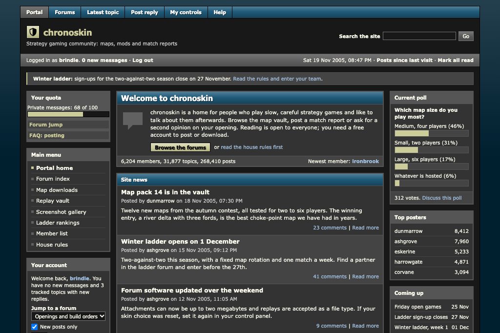This screenshot has width=500, height=333.
Task: Click Winter ladder, week 1 event
Action: [421, 327]
